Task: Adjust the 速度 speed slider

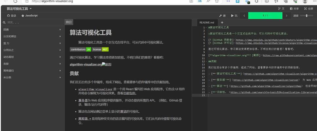Action: [x=307, y=16]
